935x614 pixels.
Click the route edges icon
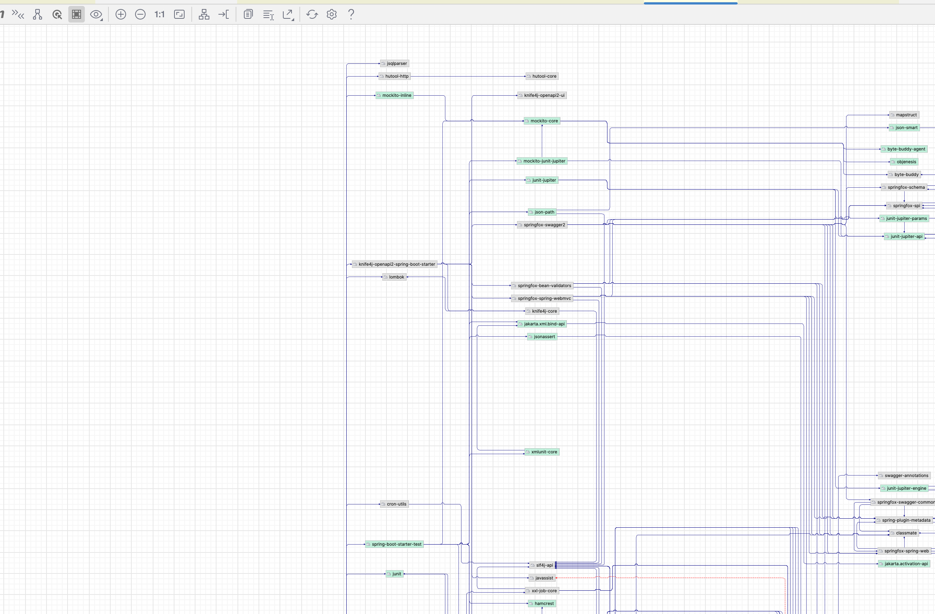224,15
